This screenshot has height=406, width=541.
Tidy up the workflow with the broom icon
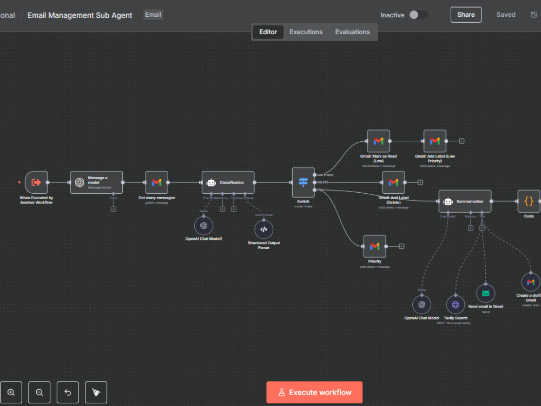point(96,392)
